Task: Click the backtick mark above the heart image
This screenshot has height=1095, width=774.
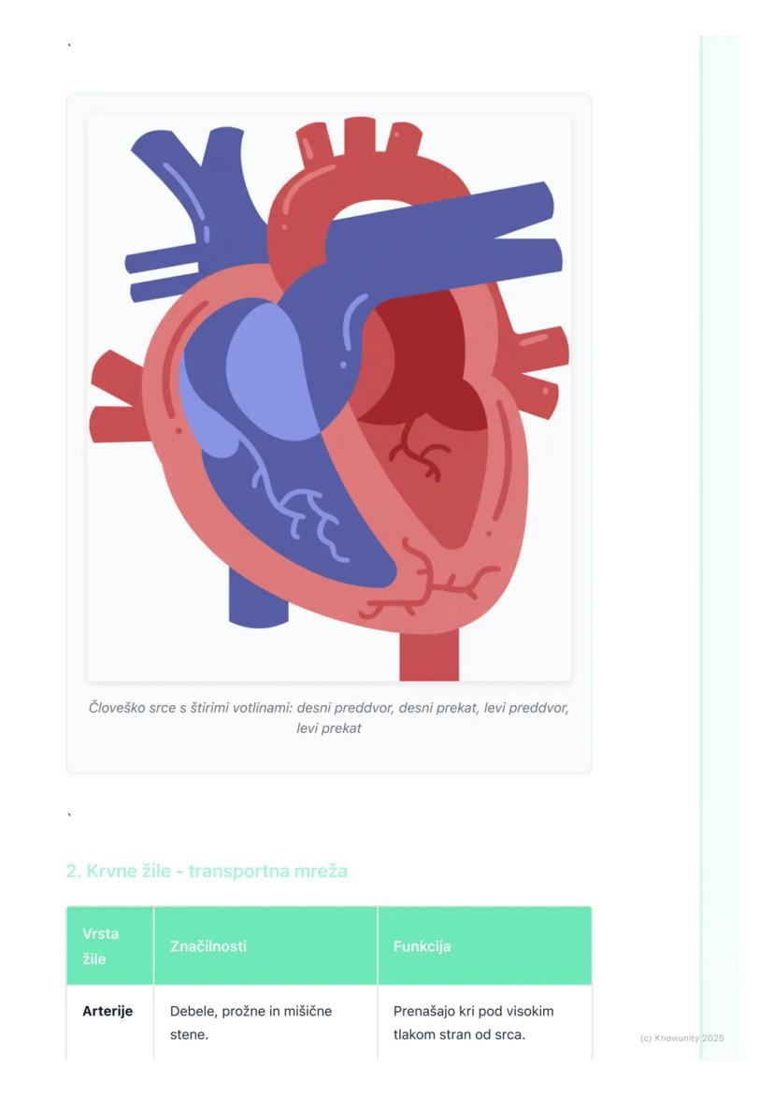Action: (x=69, y=46)
